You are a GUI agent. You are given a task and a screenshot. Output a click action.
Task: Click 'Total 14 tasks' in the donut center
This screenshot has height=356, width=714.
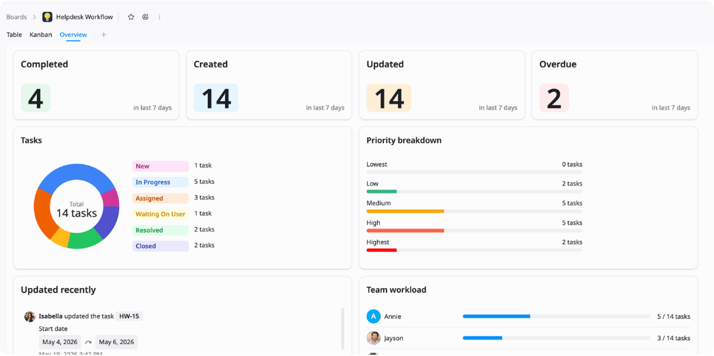tap(77, 209)
